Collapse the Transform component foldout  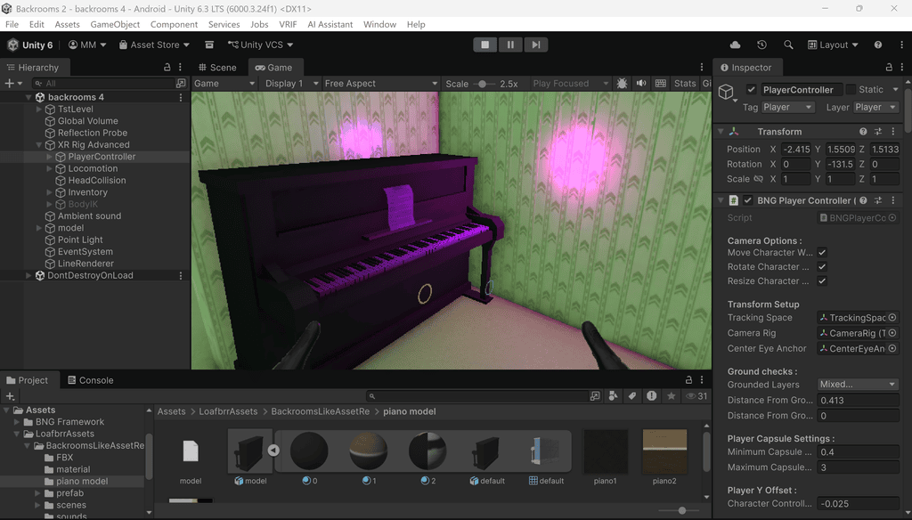pos(721,132)
